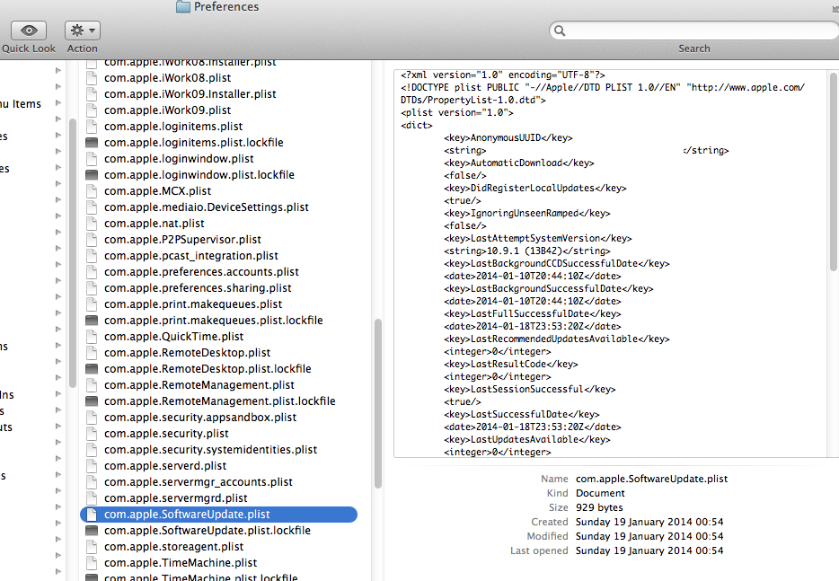Click the Created date value in info
Screen dimensions: 839x581
pos(649,522)
